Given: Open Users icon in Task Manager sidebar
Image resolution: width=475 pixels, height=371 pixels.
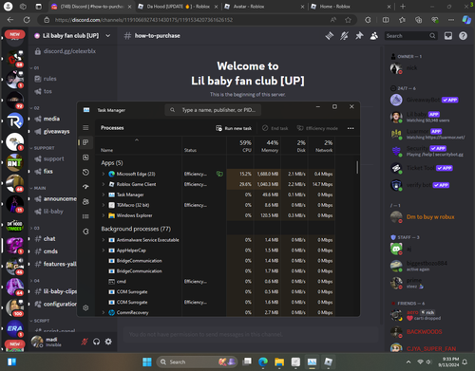Looking at the screenshot, I should [x=85, y=201].
